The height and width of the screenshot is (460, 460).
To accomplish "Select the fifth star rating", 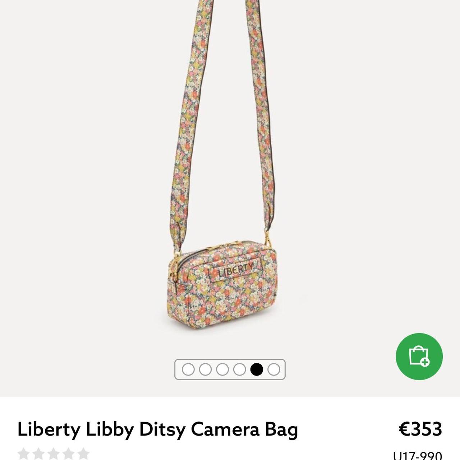I will coord(83,454).
